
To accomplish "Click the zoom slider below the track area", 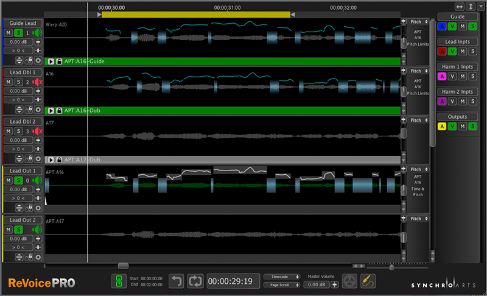I will tap(391, 266).
